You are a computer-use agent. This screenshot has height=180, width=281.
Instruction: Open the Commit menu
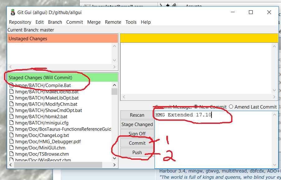74,22
